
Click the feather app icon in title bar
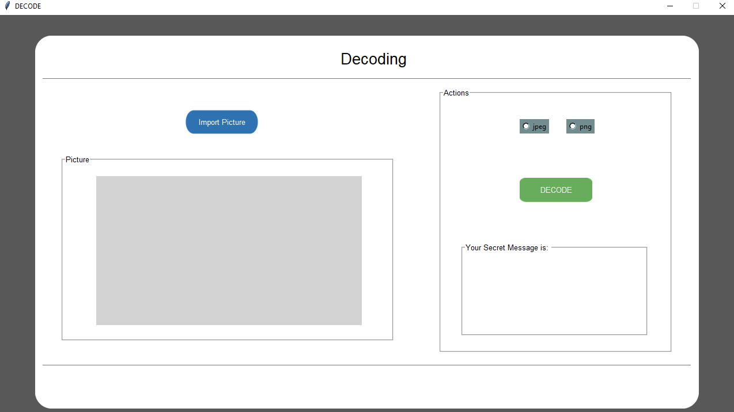7,6
